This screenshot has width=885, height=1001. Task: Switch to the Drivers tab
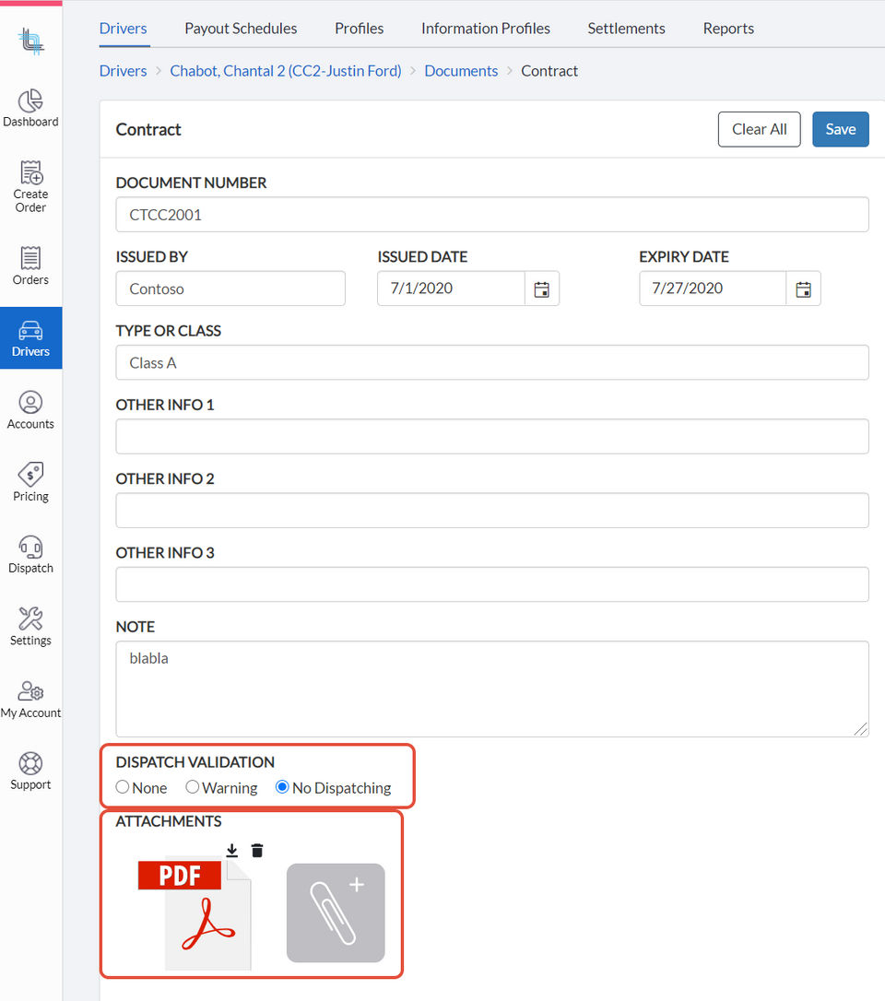pyautogui.click(x=124, y=29)
